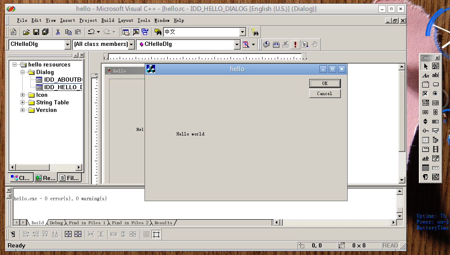Image resolution: width=450 pixels, height=255 pixels.
Task: Click the Undo arrow icon
Action: pyautogui.click(x=91, y=32)
